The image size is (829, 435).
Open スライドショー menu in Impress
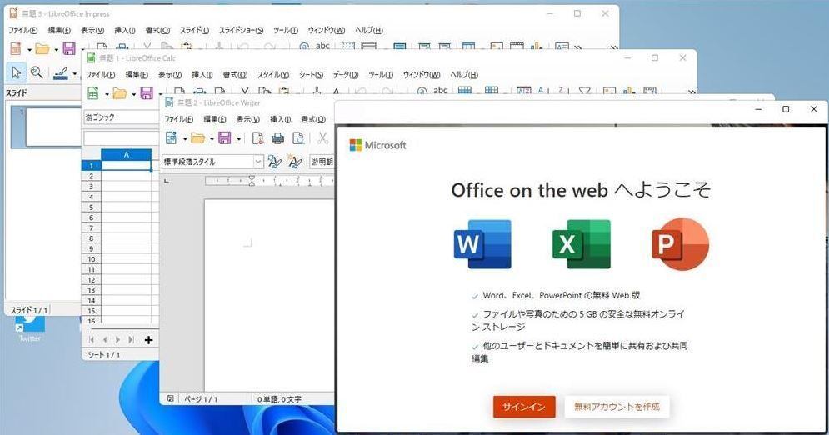click(x=241, y=30)
